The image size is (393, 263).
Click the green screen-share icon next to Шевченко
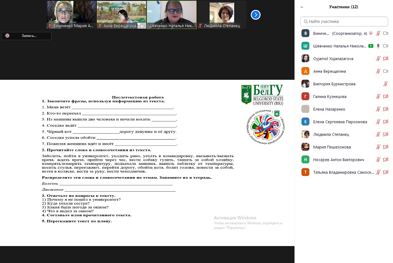(371, 46)
